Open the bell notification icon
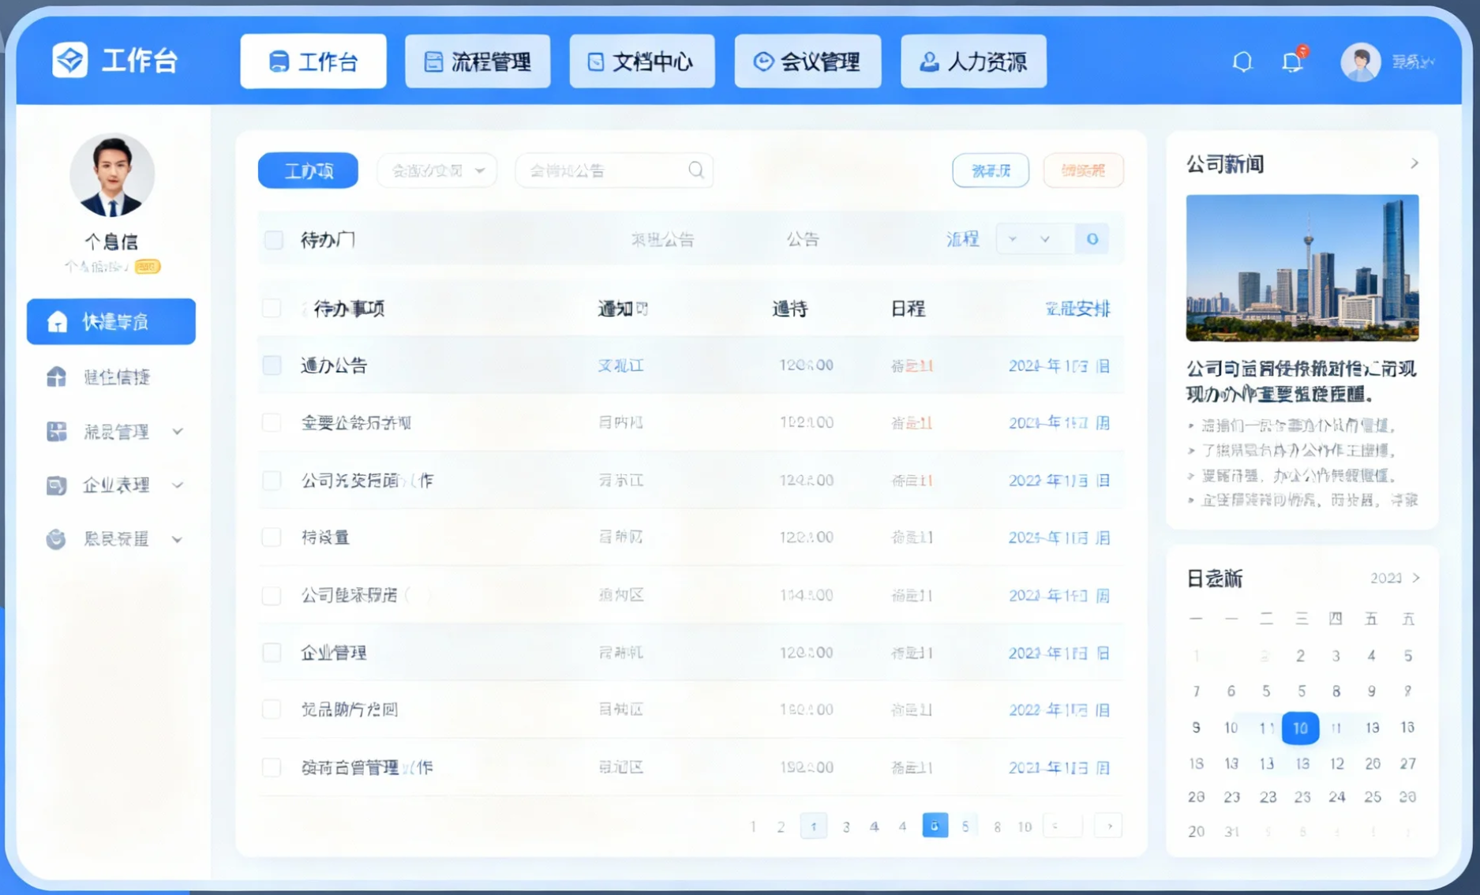 tap(1242, 61)
